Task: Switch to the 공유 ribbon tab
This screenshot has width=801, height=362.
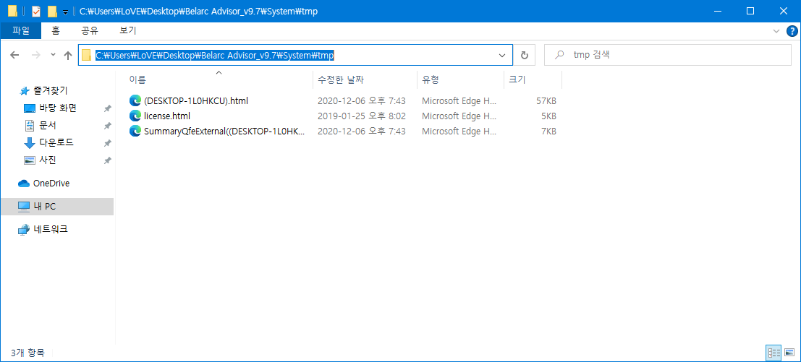Action: (90, 30)
